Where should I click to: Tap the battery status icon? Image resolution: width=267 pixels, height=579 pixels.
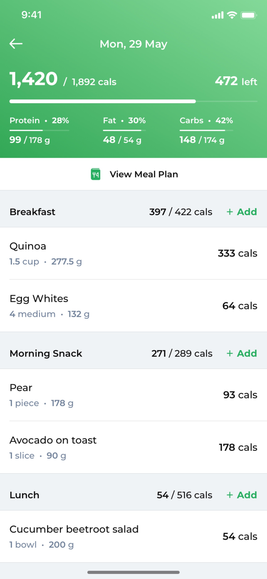[x=249, y=15]
